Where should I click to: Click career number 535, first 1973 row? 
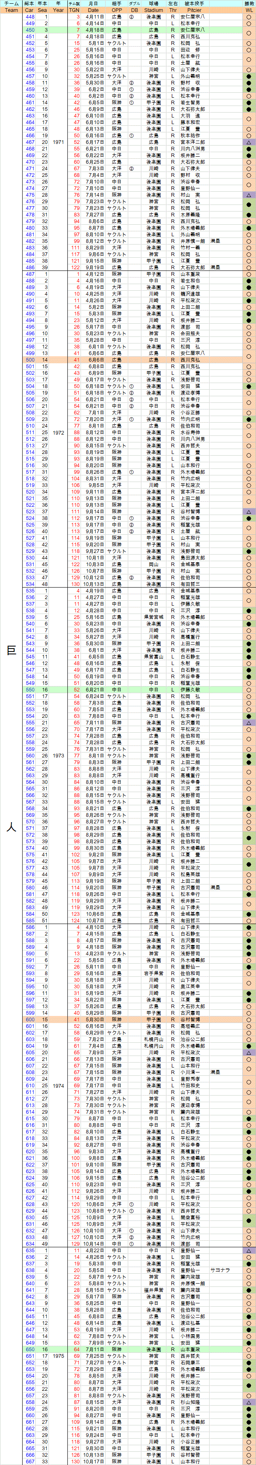click(30, 591)
